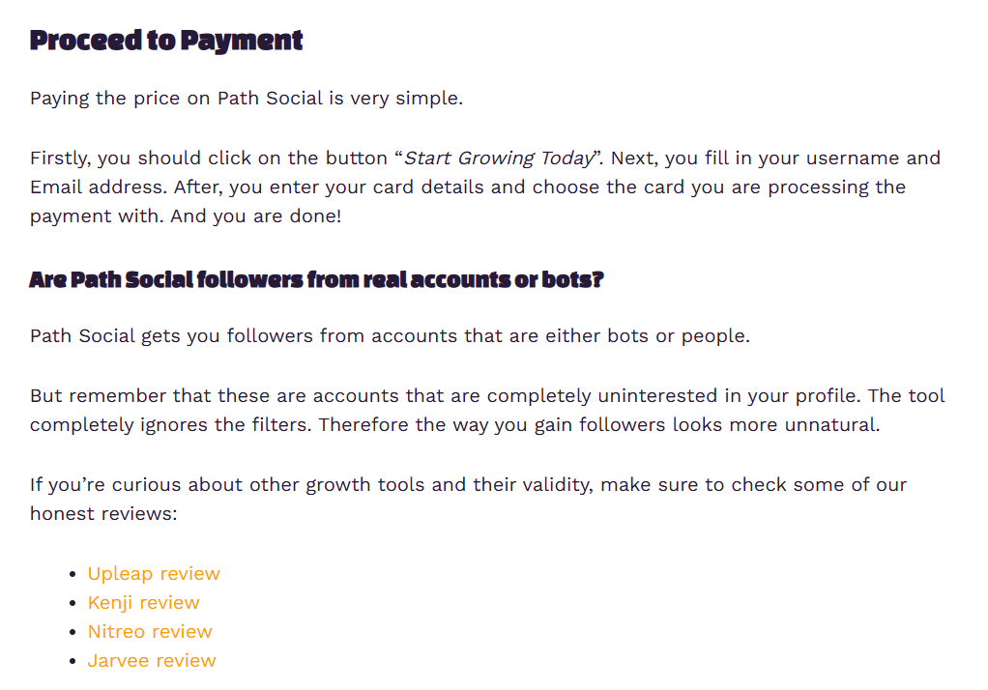Visit the Jarvee review link

click(x=152, y=661)
